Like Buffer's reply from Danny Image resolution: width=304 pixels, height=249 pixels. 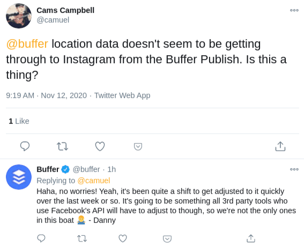tap(123, 238)
